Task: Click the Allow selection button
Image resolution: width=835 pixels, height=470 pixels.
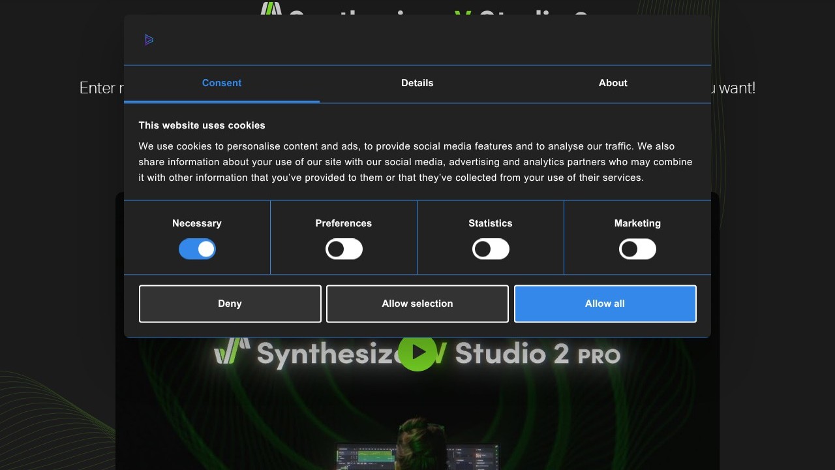Action: pyautogui.click(x=417, y=304)
